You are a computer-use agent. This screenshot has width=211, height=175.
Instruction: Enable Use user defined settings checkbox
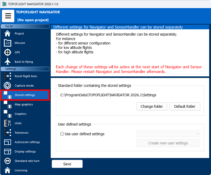point(62,134)
